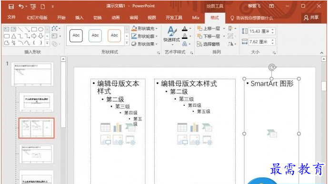328x184 pixels.
Task: Select the down block arrow shape
Action: click(x=41, y=36)
